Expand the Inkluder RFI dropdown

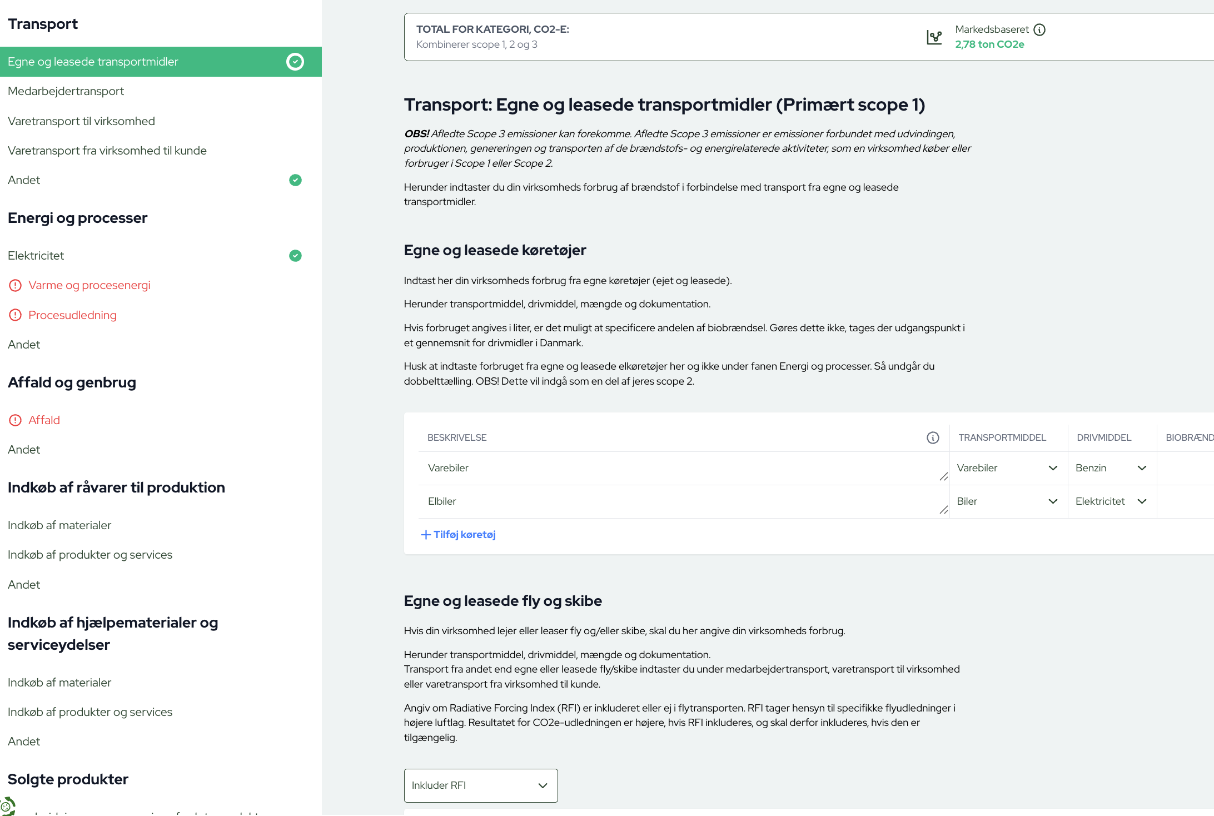[x=480, y=785]
